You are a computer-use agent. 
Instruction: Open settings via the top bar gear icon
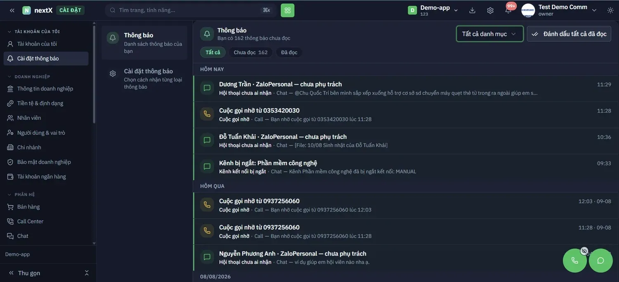pos(490,10)
